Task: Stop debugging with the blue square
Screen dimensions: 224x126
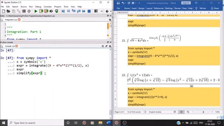Action: (x=89, y=11)
